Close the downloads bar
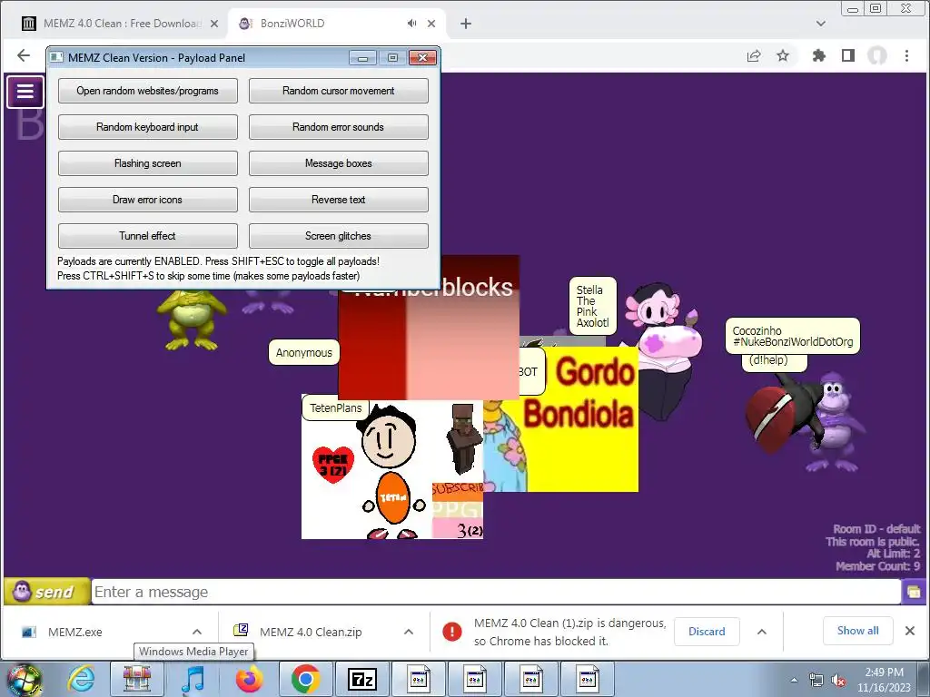 tap(910, 631)
